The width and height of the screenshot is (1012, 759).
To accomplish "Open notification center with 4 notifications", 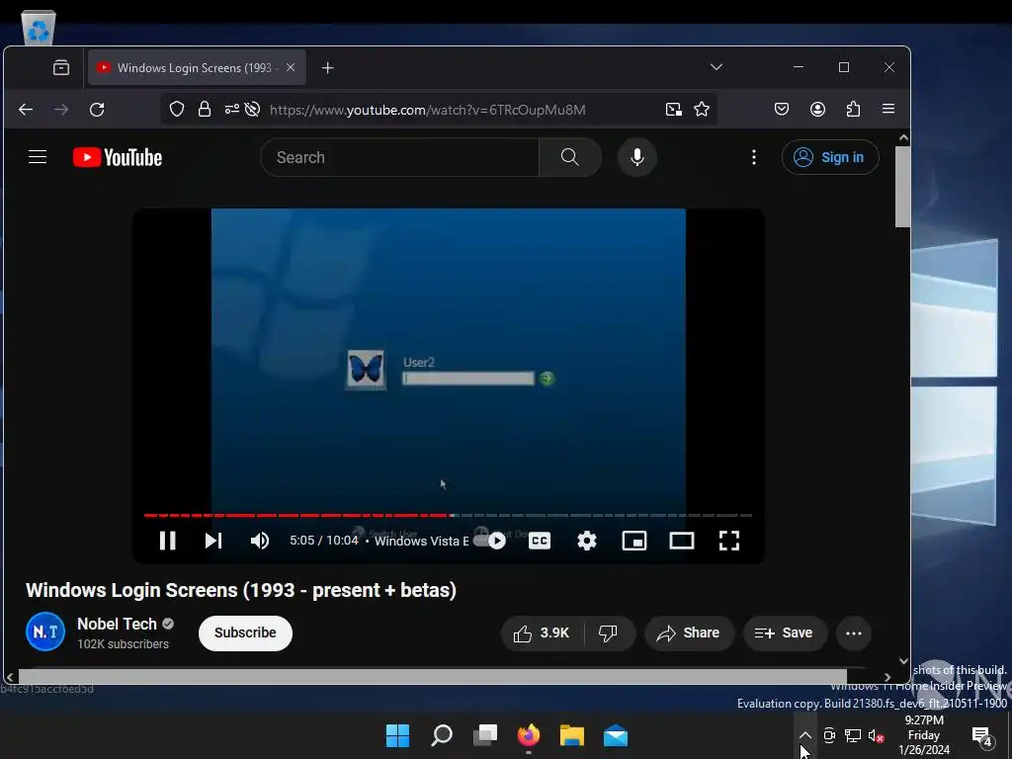I will 981,735.
